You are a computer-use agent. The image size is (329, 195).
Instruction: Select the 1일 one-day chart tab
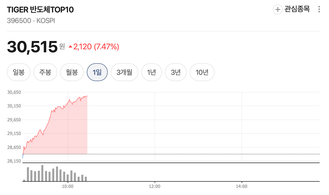click(x=97, y=73)
